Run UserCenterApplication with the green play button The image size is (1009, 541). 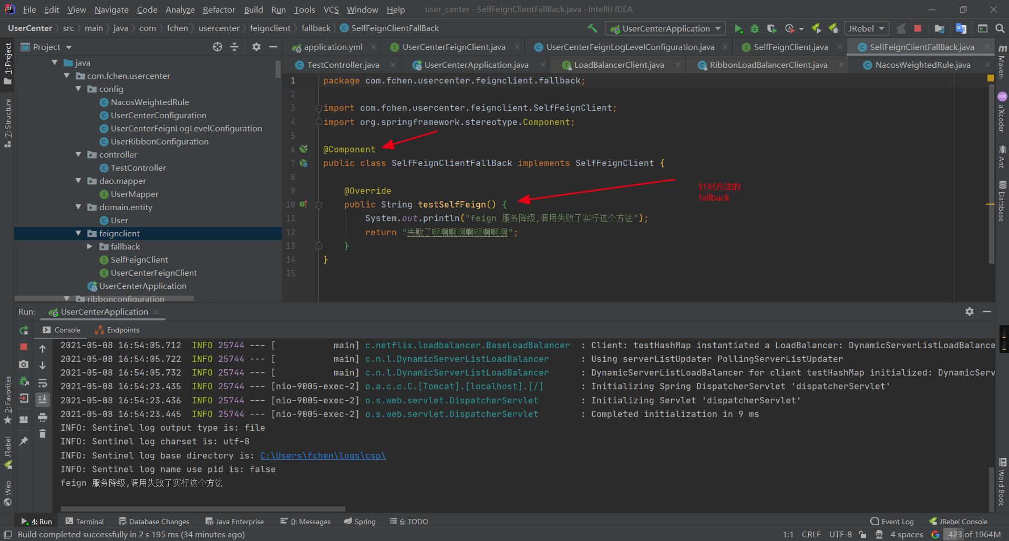pos(738,28)
